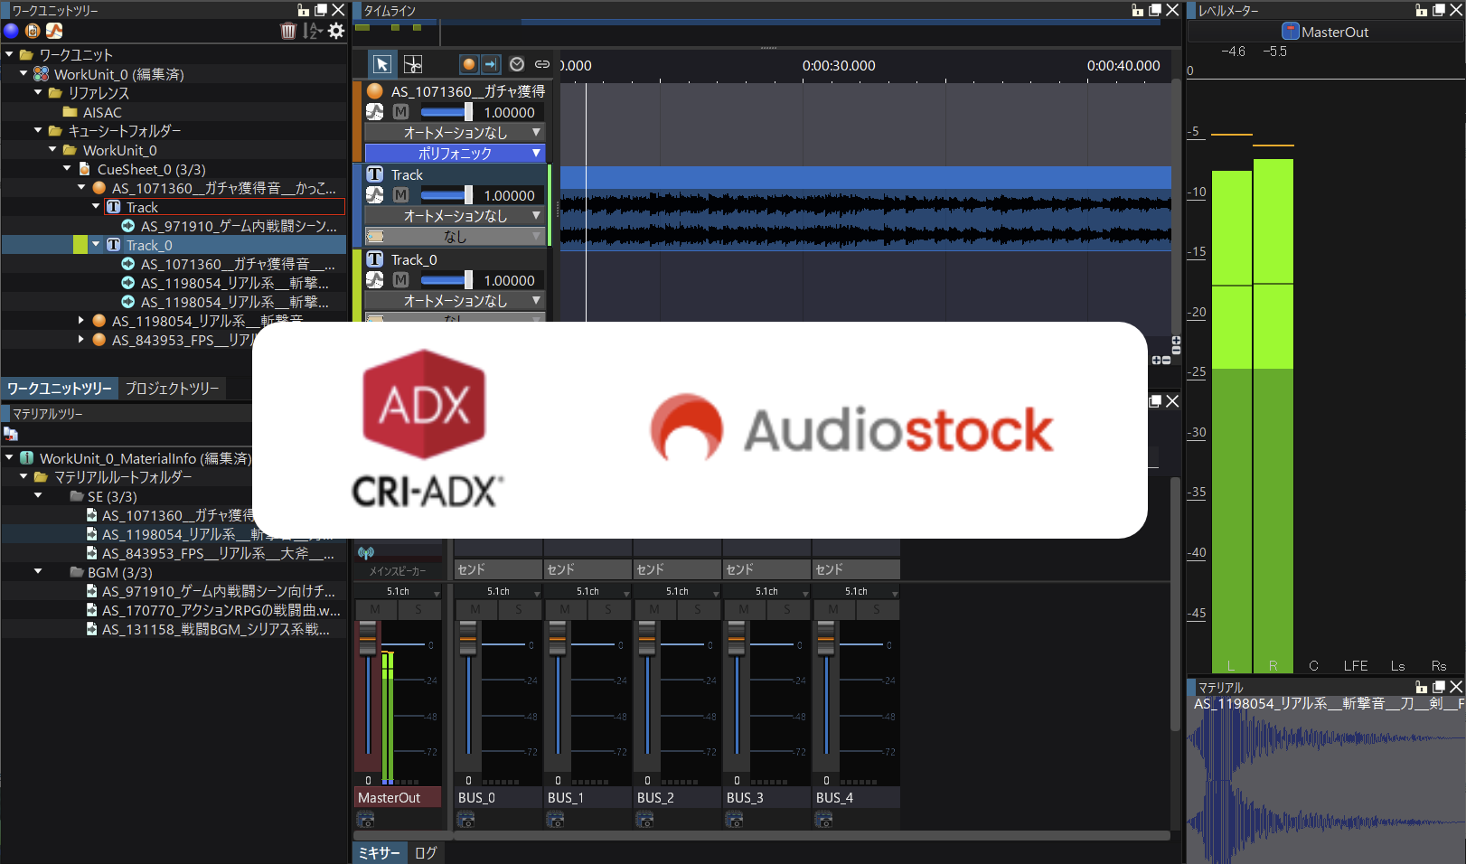Switch to the プロジェクトツリー tab

click(171, 388)
